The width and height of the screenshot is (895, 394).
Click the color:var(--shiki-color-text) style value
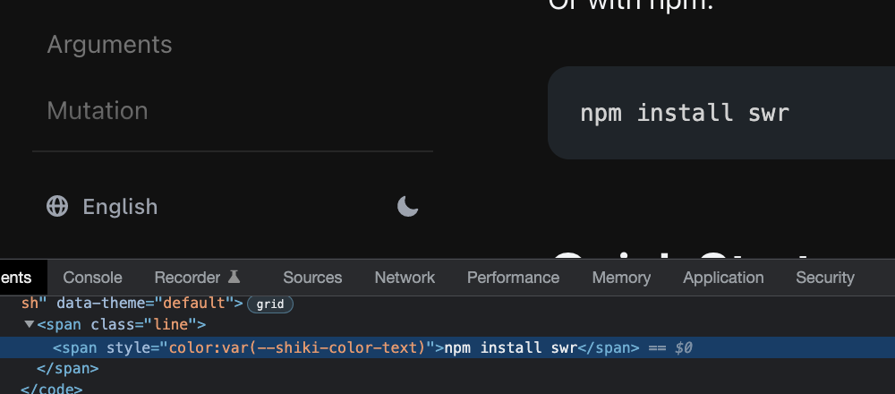coord(297,347)
